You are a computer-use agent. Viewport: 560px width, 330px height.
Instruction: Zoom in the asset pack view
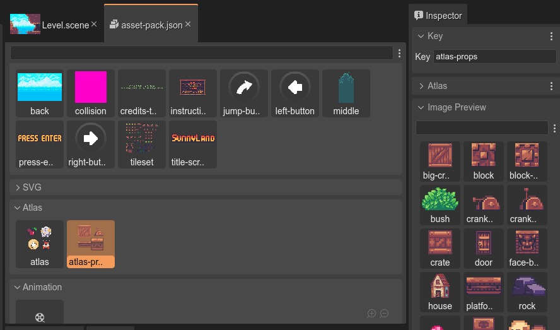[371, 314]
